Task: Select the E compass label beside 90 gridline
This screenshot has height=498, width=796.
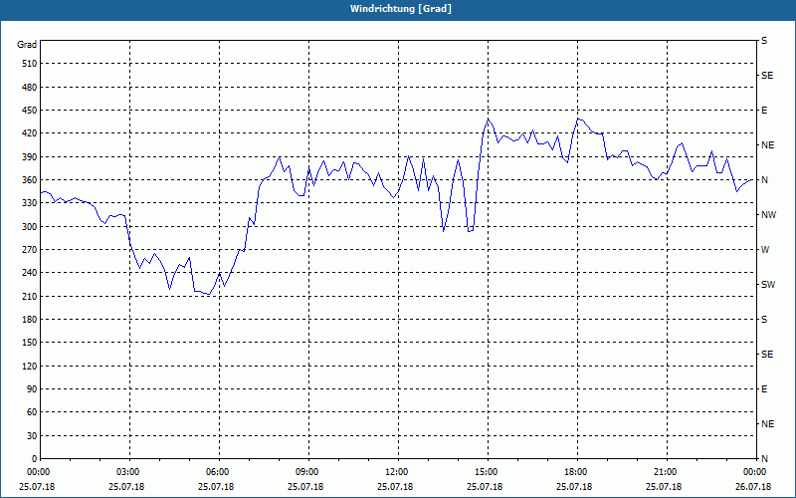Action: click(764, 389)
